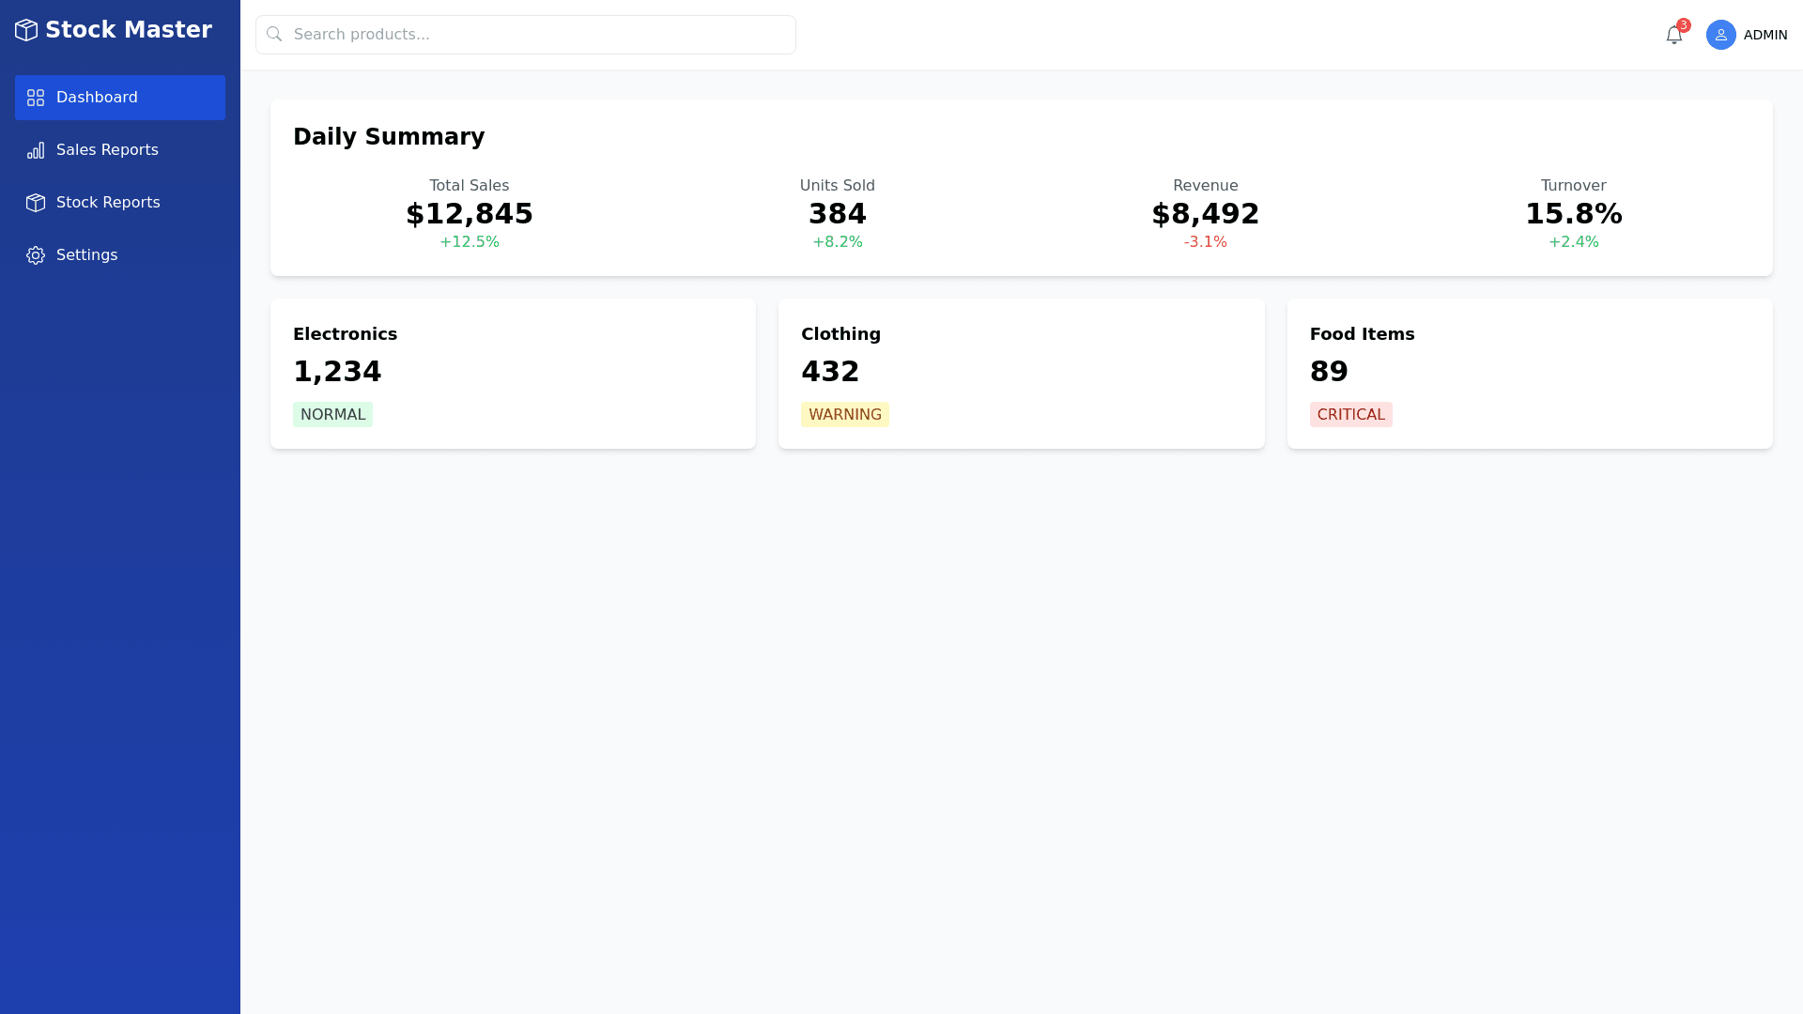Click the Stock Master box logo icon

[26, 30]
